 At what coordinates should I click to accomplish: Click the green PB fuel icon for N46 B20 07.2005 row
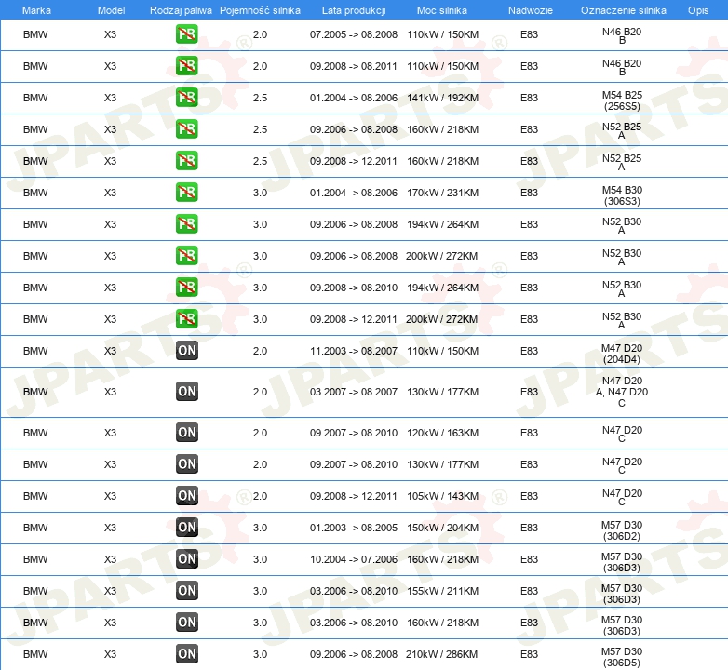coord(186,34)
